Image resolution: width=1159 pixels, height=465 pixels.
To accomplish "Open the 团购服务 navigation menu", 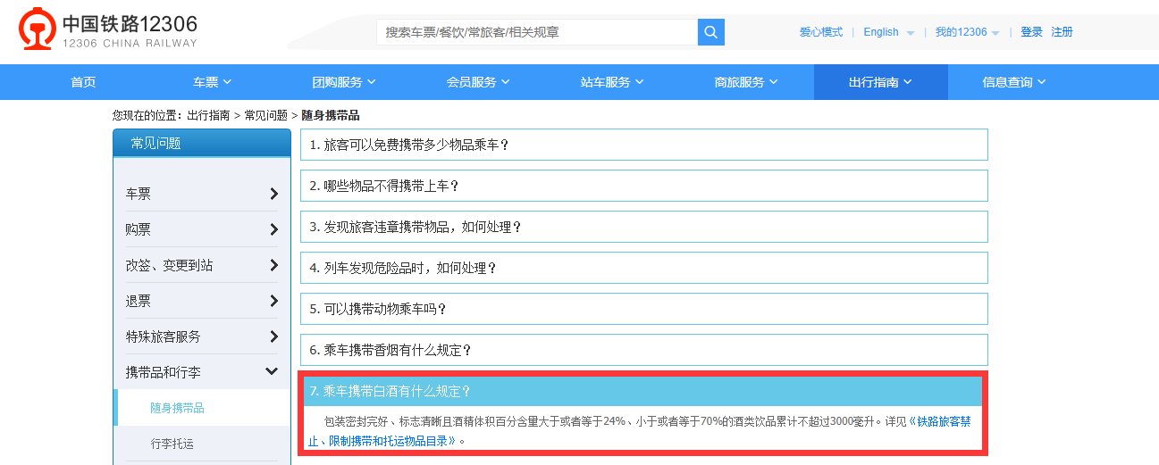I will [x=344, y=82].
